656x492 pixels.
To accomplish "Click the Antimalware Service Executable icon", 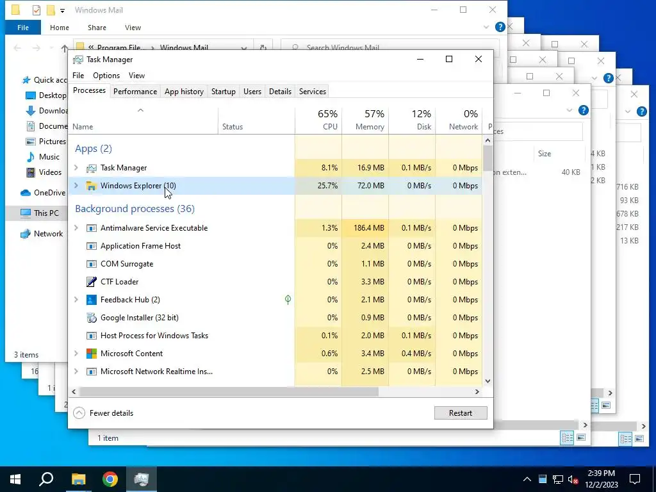I will pos(91,228).
